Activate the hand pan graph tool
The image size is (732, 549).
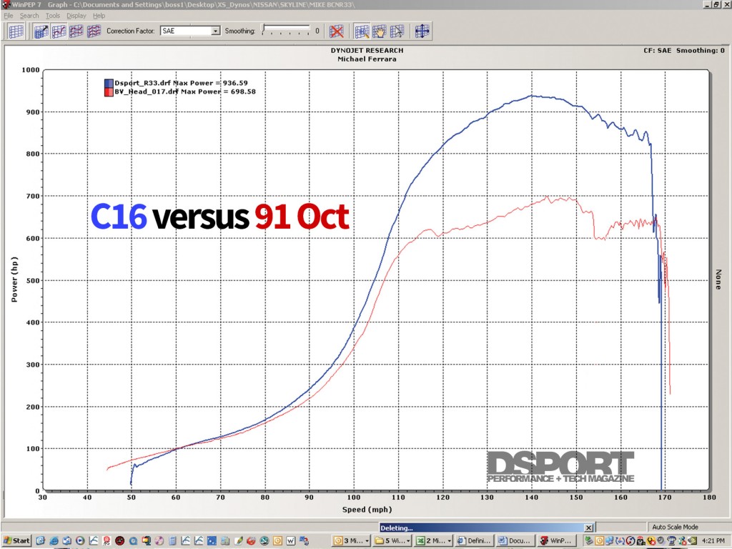click(x=380, y=31)
